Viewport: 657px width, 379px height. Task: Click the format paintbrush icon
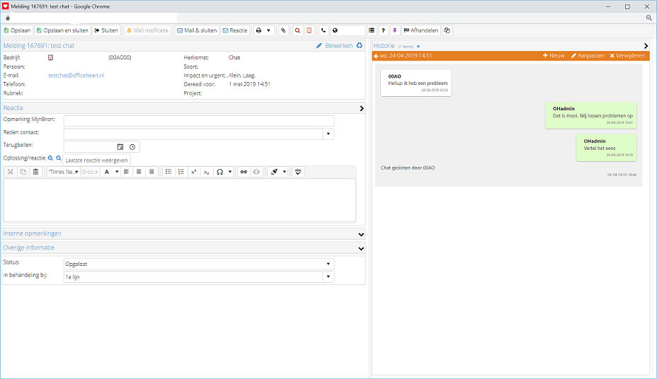[x=275, y=172]
